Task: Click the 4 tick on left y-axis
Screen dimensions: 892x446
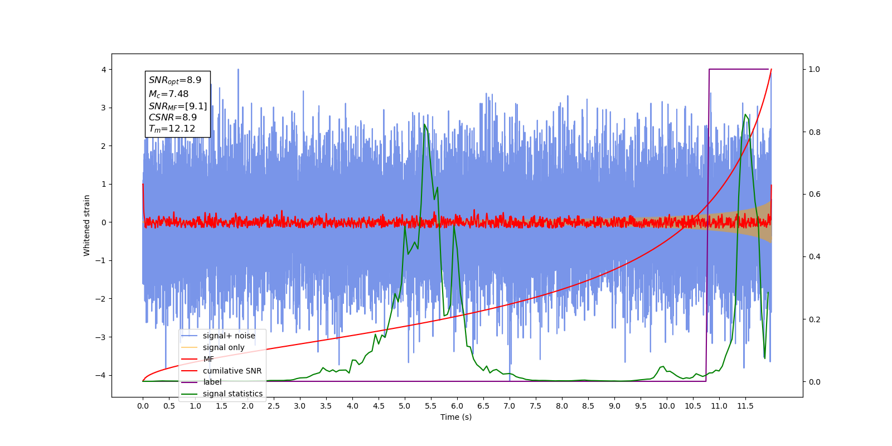Action: click(104, 70)
